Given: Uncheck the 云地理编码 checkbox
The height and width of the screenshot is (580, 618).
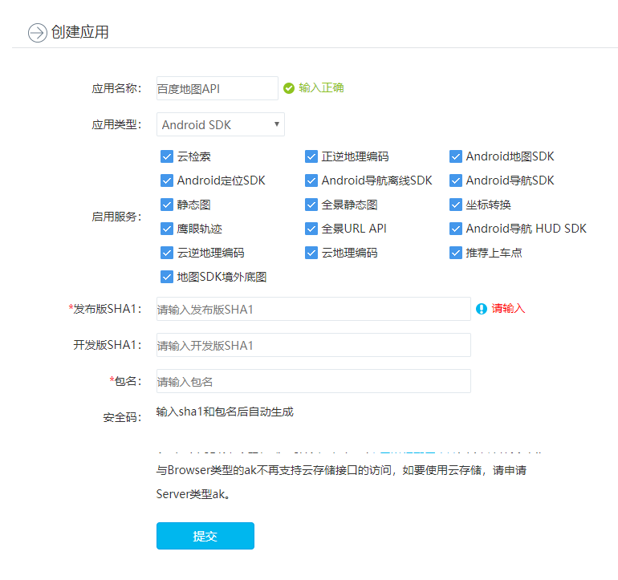Looking at the screenshot, I should tap(311, 253).
